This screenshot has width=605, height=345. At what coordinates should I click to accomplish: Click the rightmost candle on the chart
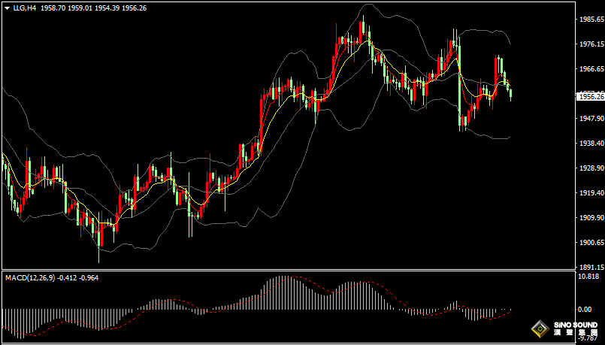[511, 93]
